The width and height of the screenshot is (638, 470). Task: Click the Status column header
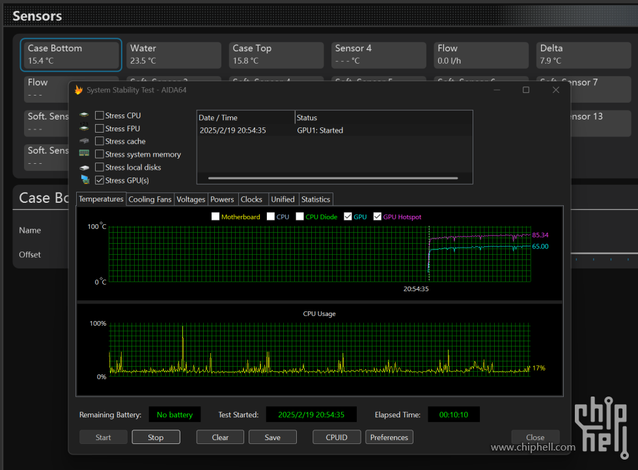tap(383, 118)
